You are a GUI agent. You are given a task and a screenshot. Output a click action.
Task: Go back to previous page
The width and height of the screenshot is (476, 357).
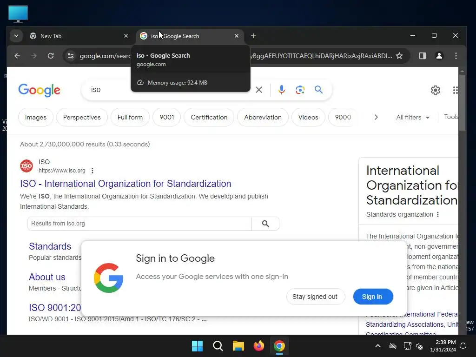point(17,56)
